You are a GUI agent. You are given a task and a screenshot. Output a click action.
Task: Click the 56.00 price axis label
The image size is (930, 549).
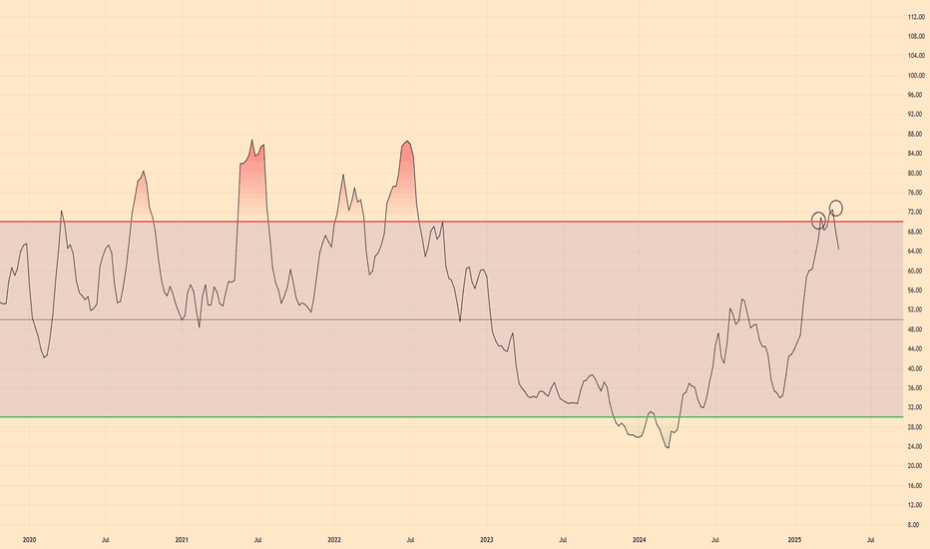point(916,290)
